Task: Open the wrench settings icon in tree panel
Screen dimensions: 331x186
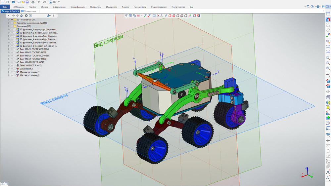Action: 49,16
